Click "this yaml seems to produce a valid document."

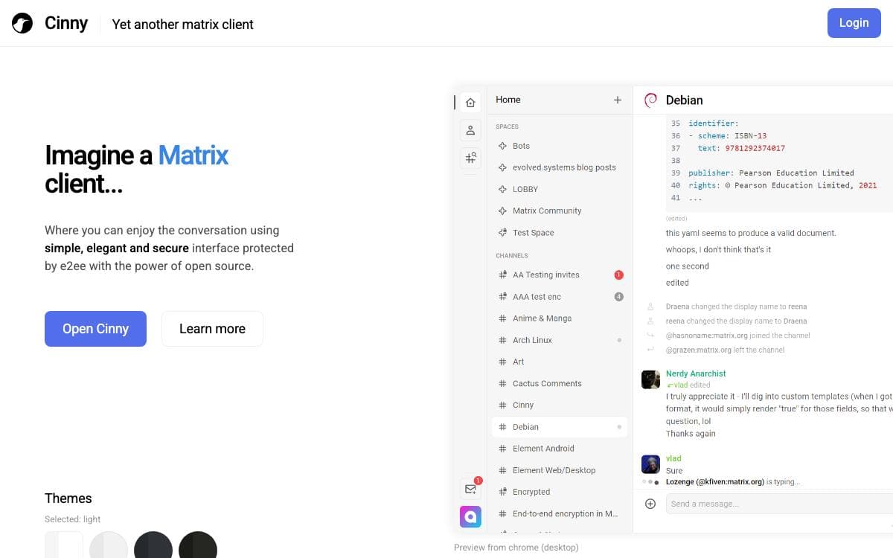point(751,233)
